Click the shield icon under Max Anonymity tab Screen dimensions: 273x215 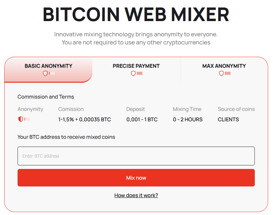click(221, 73)
